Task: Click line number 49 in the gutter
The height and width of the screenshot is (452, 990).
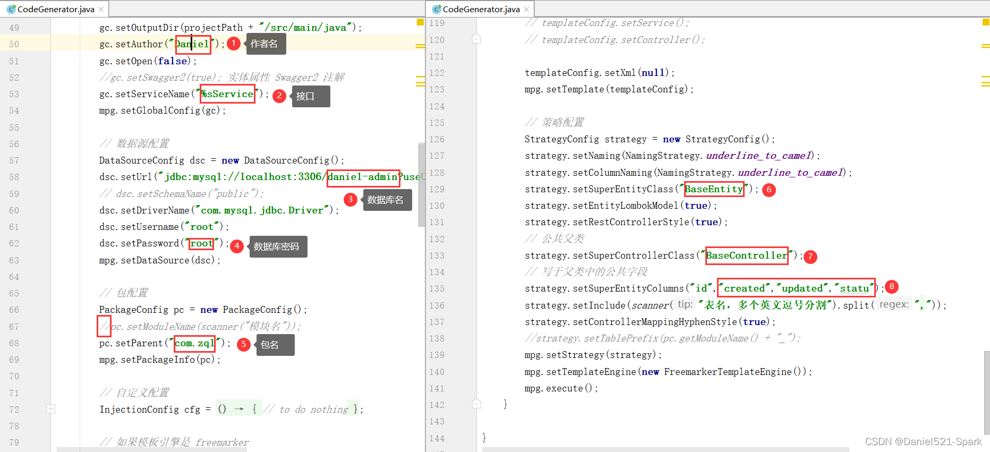Action: pyautogui.click(x=14, y=28)
